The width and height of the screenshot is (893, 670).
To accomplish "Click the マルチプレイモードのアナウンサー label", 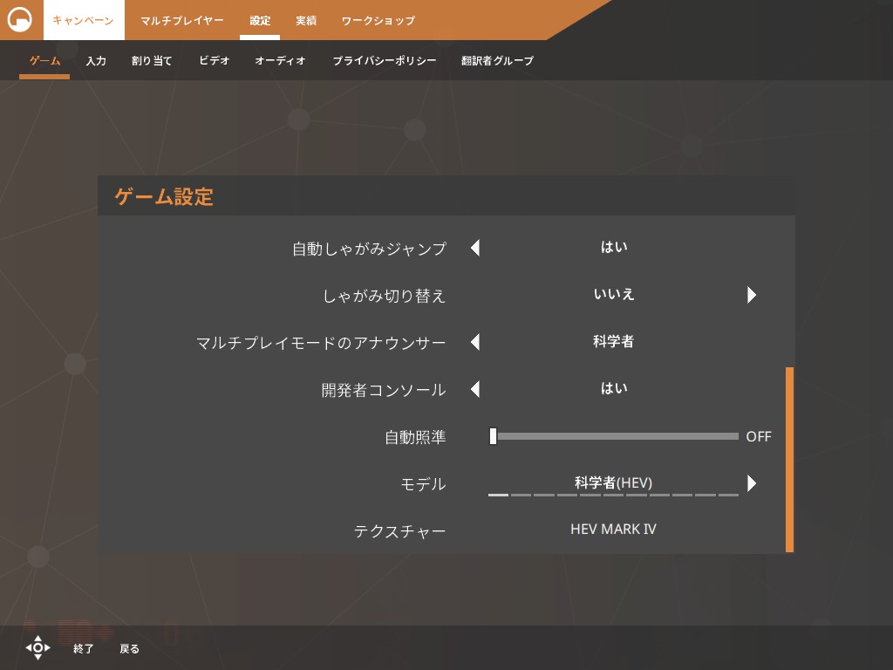I will (321, 343).
